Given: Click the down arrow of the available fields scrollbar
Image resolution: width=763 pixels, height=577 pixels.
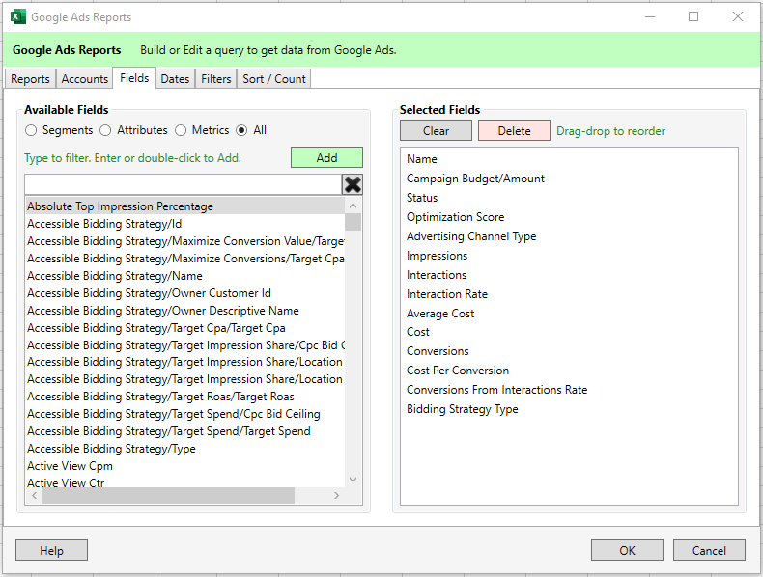Looking at the screenshot, I should click(x=353, y=480).
